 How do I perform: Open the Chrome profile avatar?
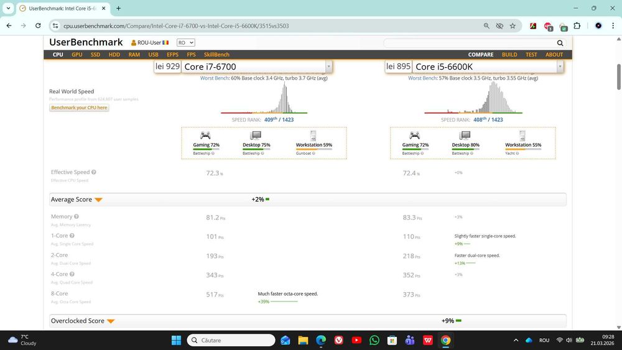point(598,25)
